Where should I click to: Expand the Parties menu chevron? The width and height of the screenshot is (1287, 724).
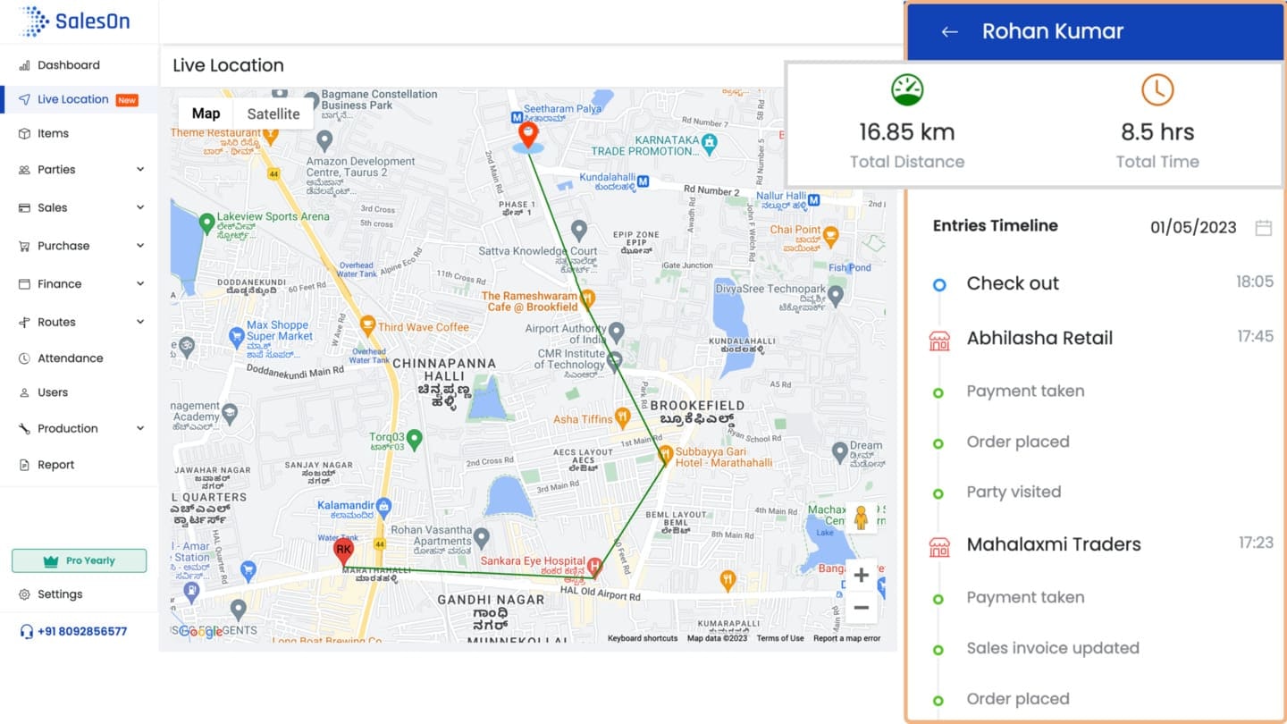(140, 170)
